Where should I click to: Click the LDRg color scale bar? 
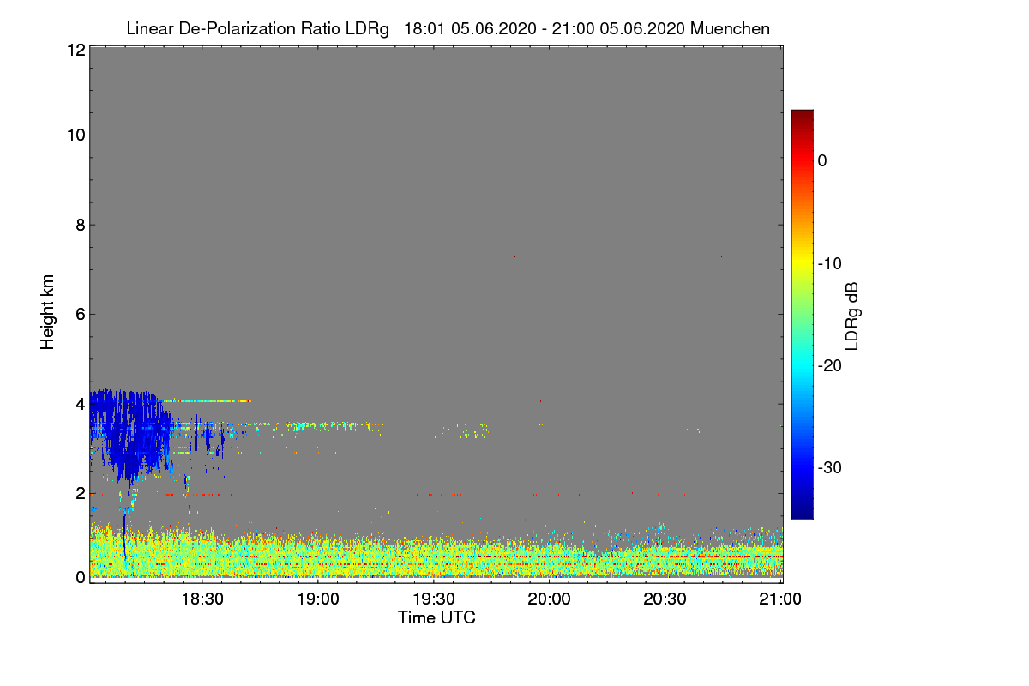[x=802, y=314]
